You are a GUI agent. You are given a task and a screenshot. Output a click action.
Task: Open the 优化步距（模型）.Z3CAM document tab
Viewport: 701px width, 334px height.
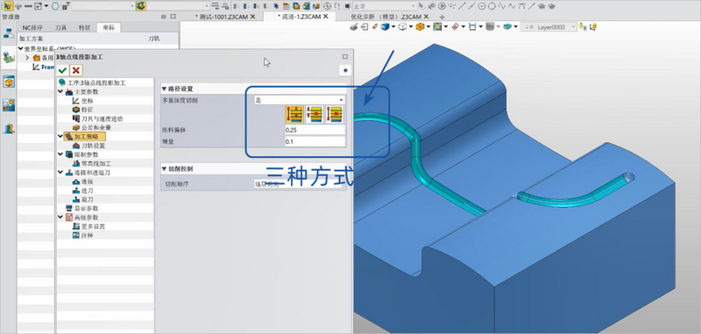tap(386, 17)
